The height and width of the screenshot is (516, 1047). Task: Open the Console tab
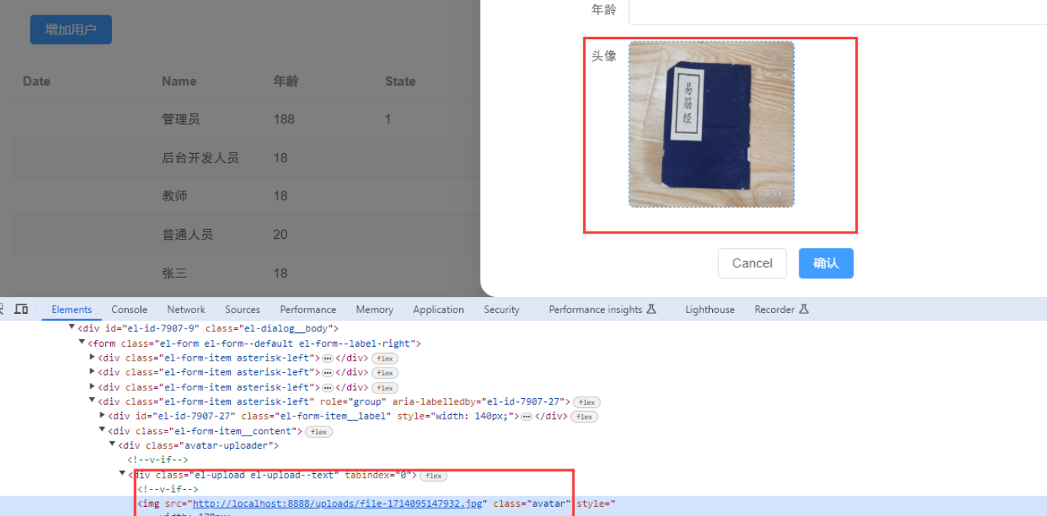pyautogui.click(x=130, y=309)
